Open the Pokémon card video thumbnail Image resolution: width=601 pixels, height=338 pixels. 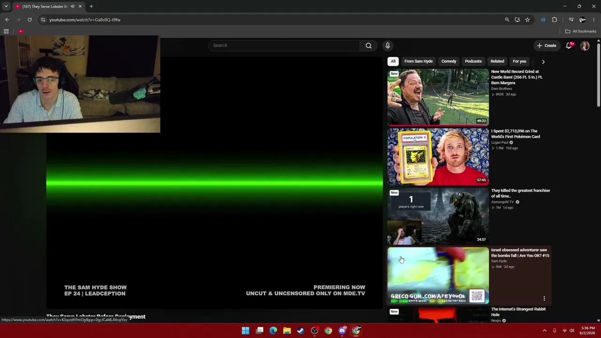coord(438,157)
